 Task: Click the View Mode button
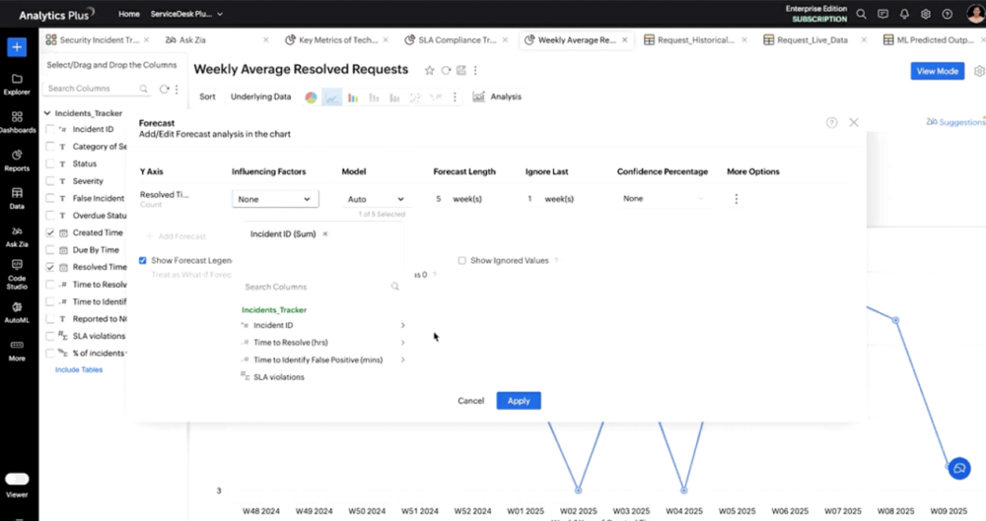937,71
